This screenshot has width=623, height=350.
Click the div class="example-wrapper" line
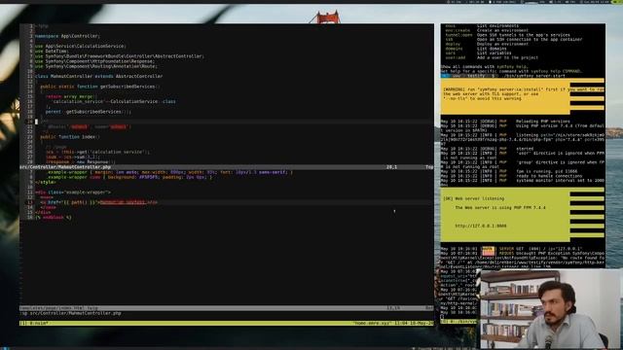73,192
